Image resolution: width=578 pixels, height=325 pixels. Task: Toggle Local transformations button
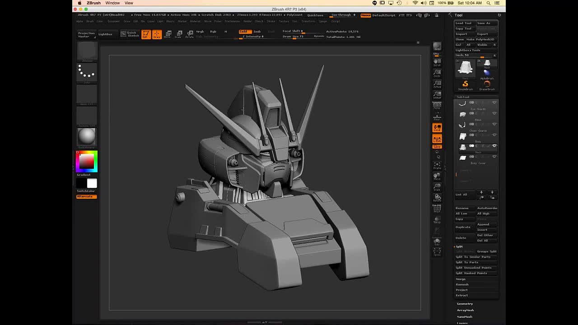[x=437, y=128]
